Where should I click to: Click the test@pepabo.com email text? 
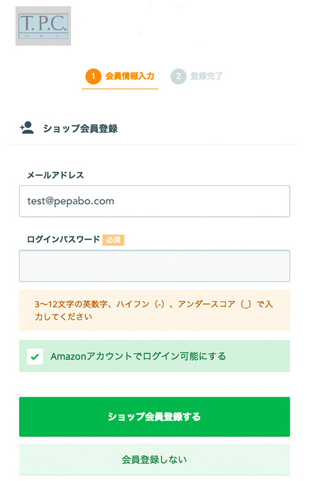point(70,201)
